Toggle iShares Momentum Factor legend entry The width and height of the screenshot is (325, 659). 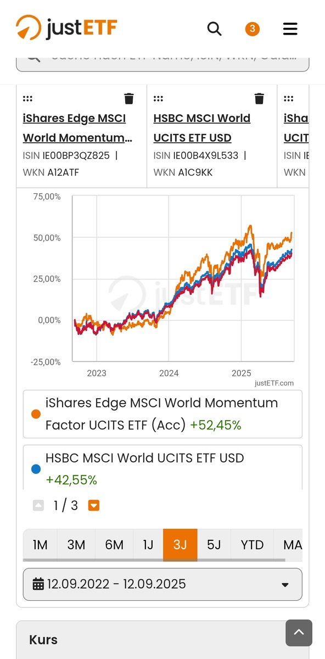click(162, 414)
